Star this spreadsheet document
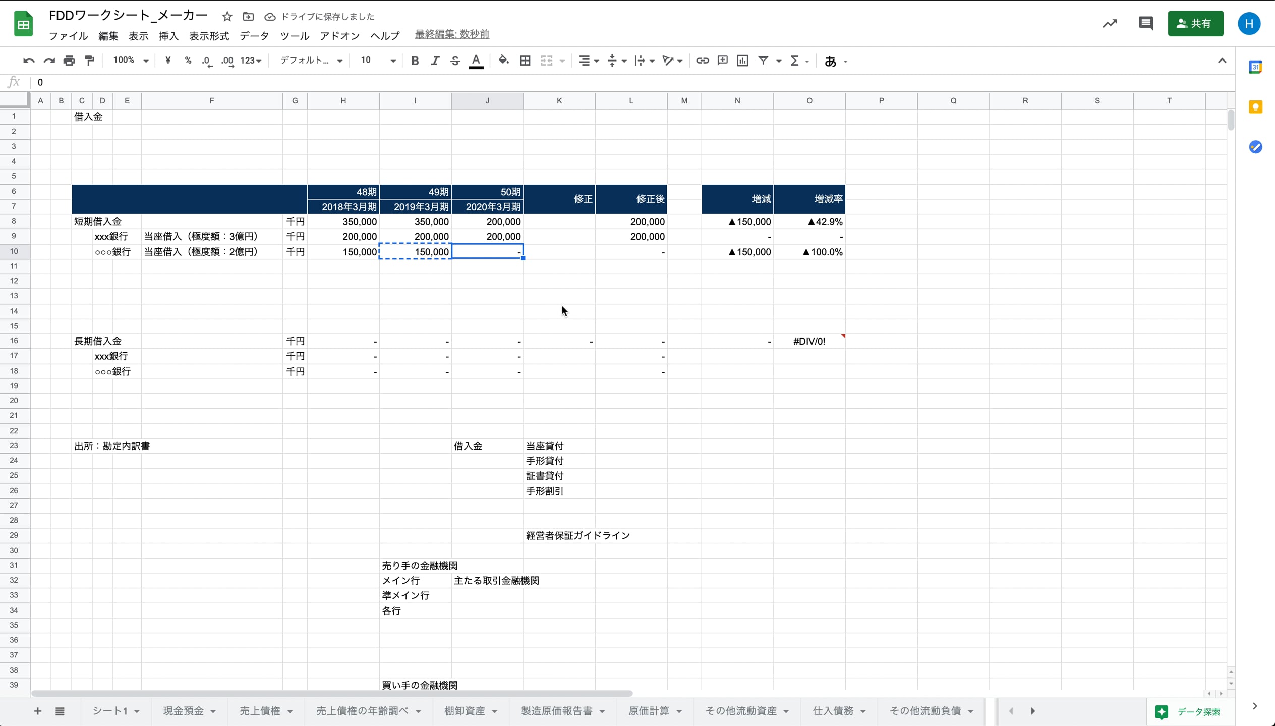Image resolution: width=1275 pixels, height=726 pixels. point(227,17)
